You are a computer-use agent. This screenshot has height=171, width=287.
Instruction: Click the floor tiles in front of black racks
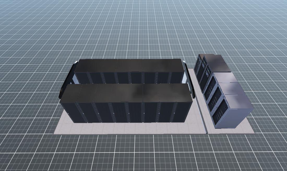pyautogui.click(x=125, y=128)
